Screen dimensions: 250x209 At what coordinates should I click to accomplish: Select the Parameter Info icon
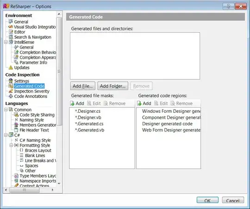point(16,62)
